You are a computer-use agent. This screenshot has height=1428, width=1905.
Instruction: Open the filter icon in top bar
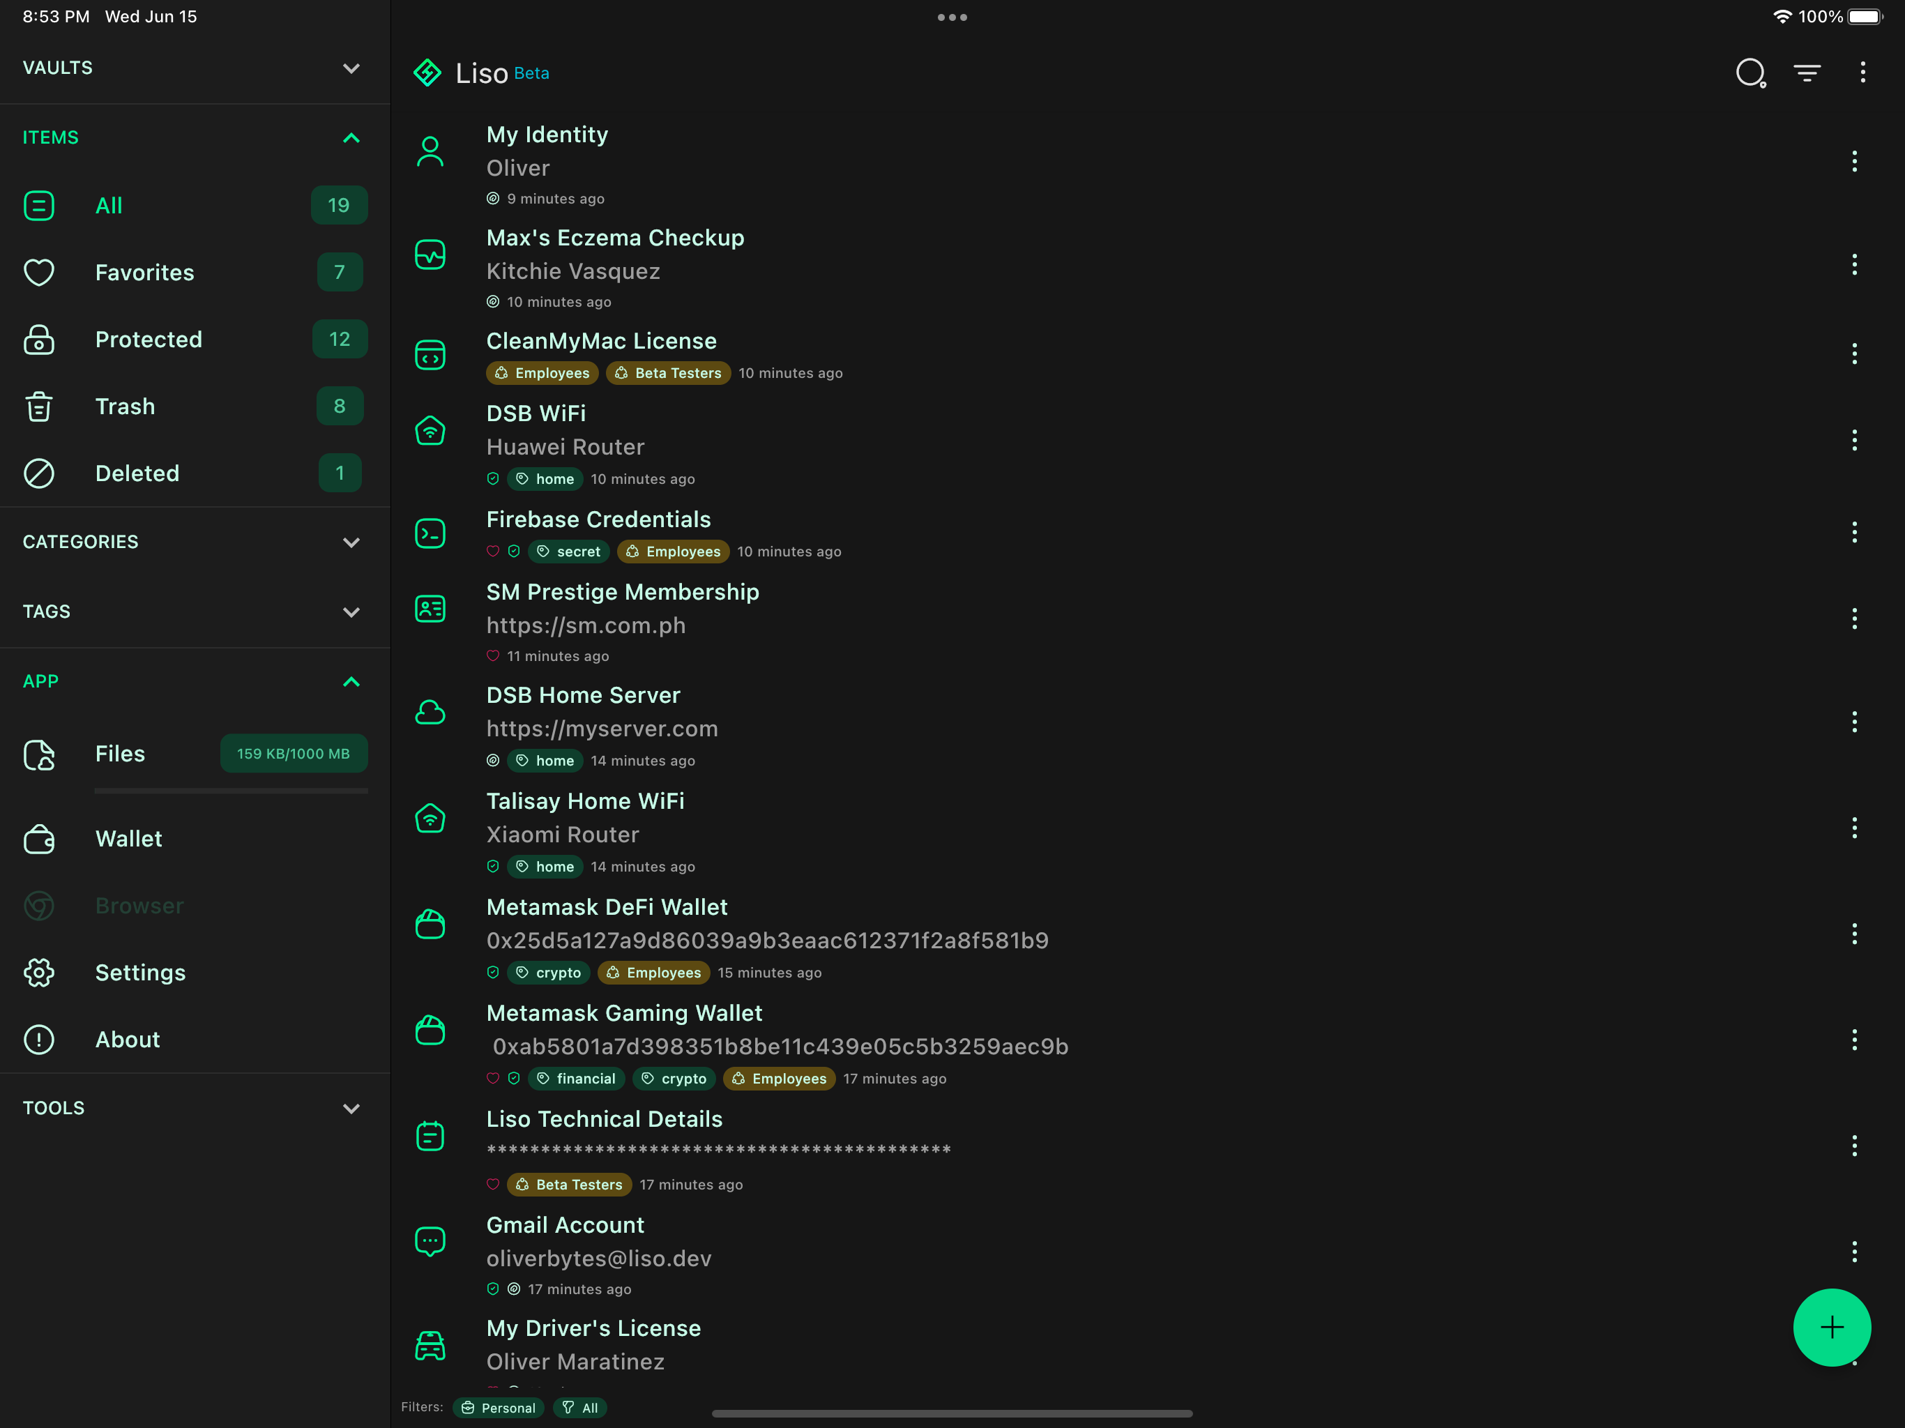coord(1807,73)
